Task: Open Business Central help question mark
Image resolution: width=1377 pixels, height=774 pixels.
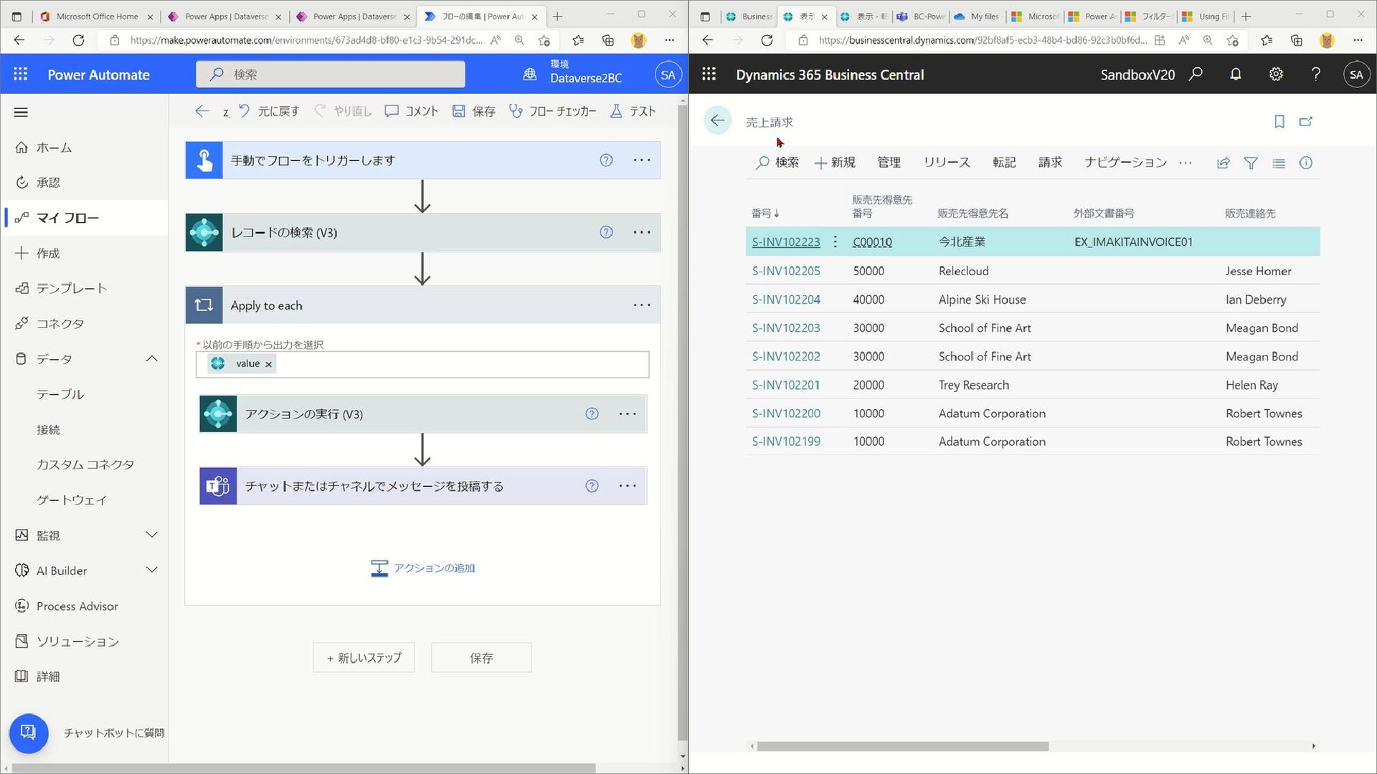Action: (x=1316, y=74)
